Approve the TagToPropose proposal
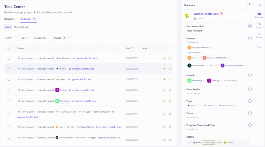This screenshot has height=147, width=265. click(x=170, y=58)
